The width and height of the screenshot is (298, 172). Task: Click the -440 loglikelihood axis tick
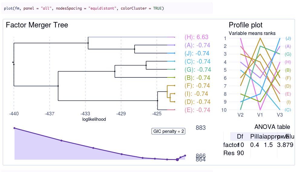coord(14,114)
